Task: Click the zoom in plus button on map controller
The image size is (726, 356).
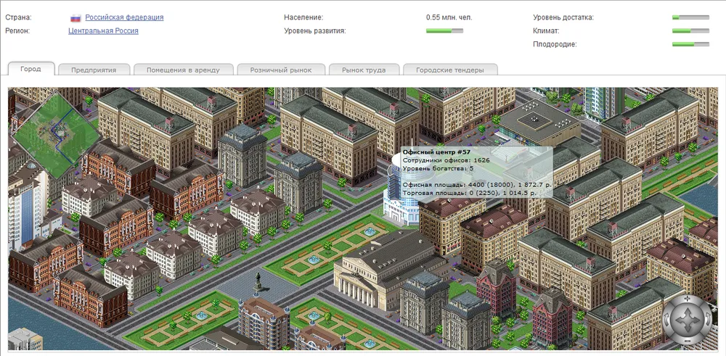Action: pyautogui.click(x=687, y=298)
